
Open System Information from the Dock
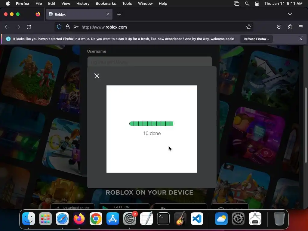255,218
